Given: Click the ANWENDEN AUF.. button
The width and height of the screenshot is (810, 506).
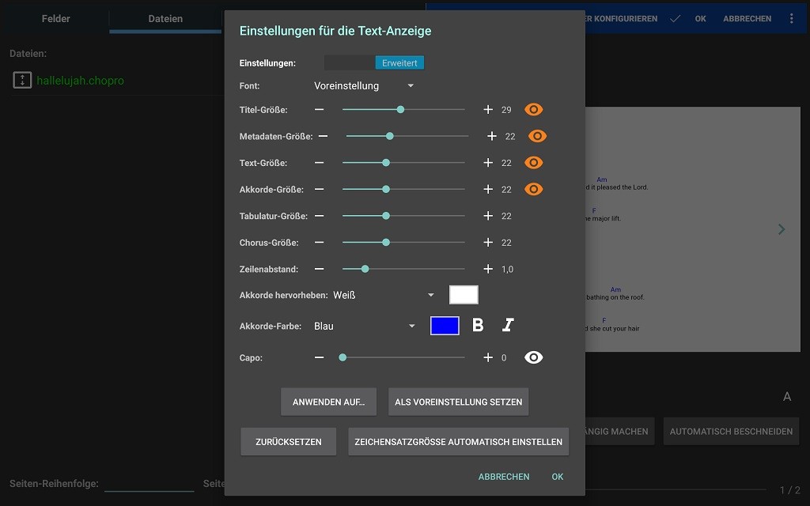Looking at the screenshot, I should click(328, 402).
